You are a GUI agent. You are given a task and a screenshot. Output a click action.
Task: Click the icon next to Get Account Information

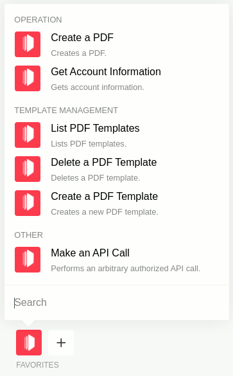(x=28, y=78)
